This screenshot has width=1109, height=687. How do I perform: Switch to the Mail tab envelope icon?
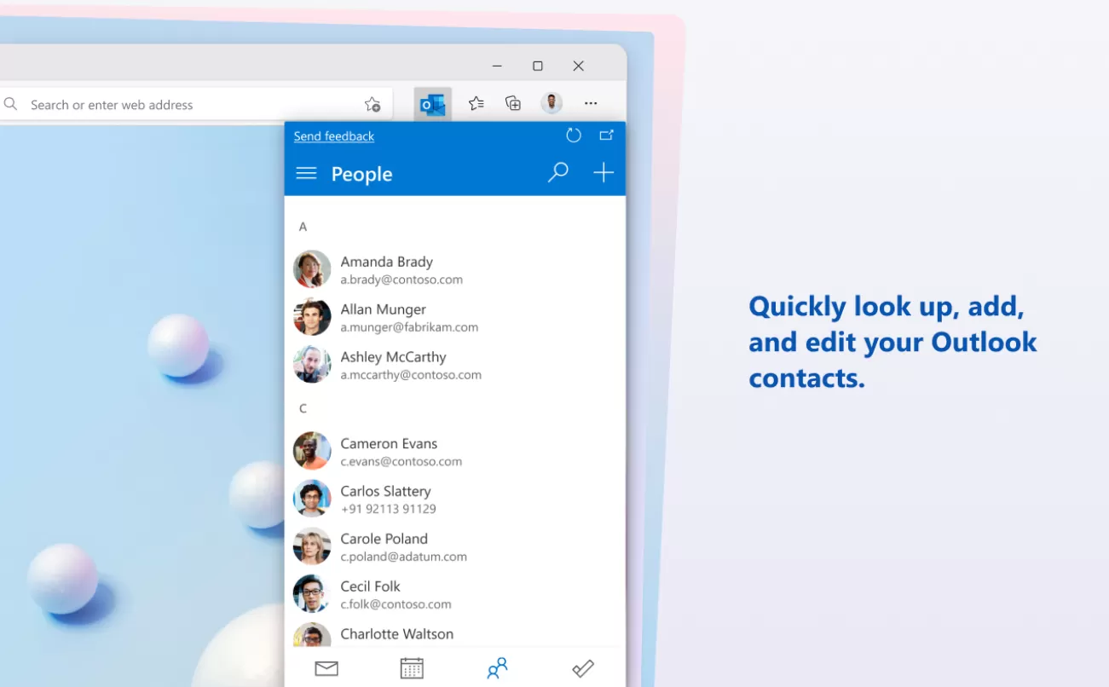(x=326, y=669)
